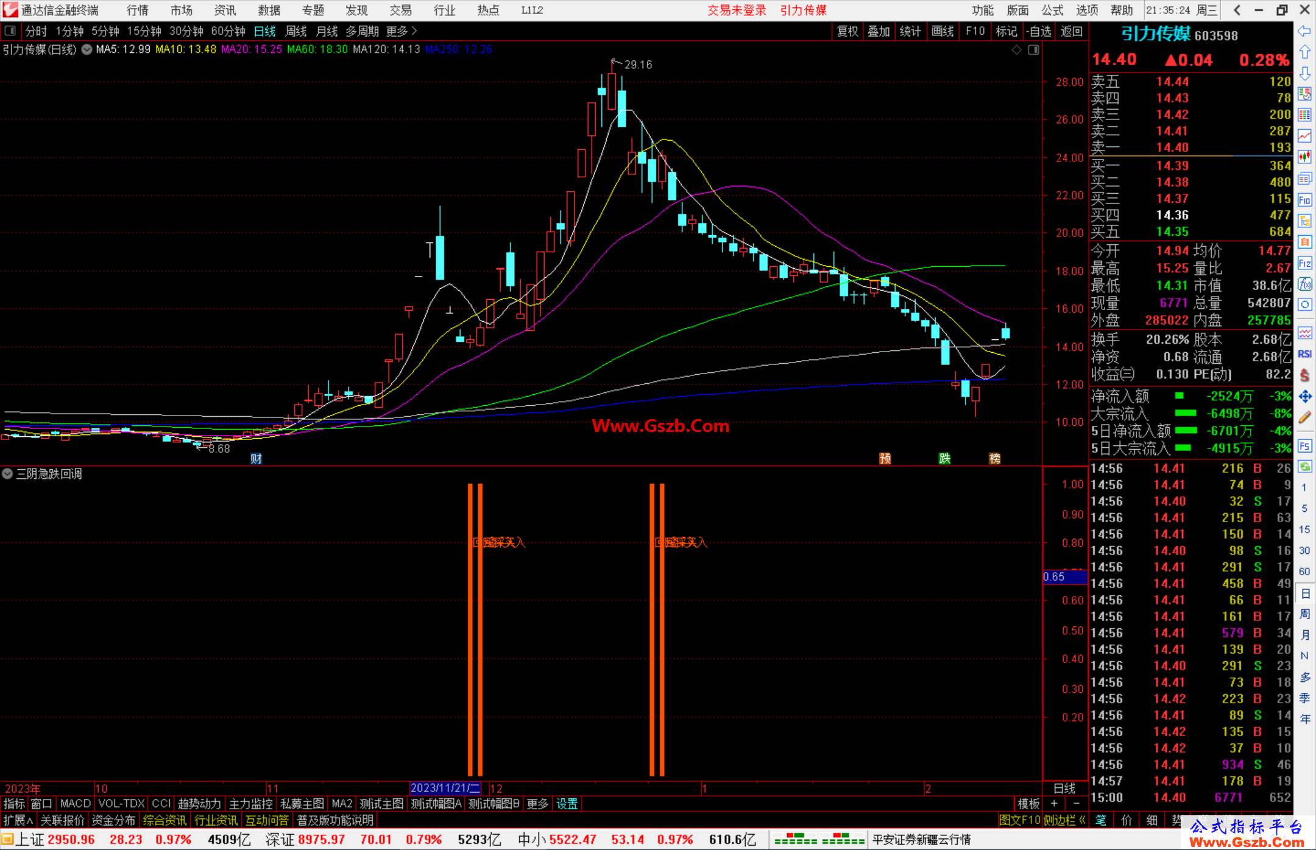Open more indicators via 更多 in indicator bar
The width and height of the screenshot is (1316, 850).
point(537,804)
